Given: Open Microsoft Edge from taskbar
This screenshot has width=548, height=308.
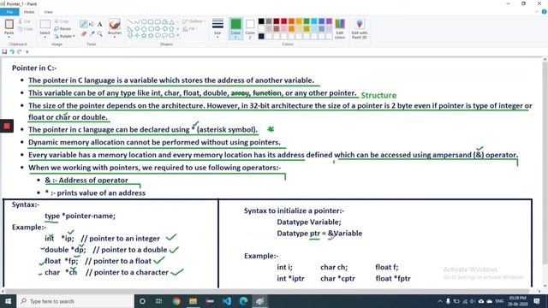Looking at the screenshot, I should (x=243, y=301).
